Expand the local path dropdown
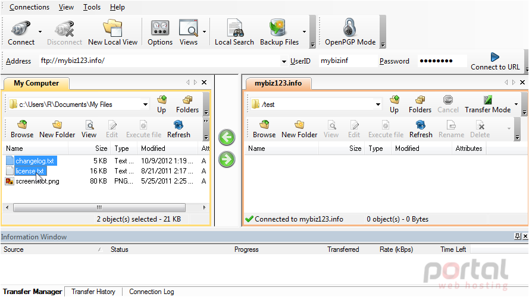The width and height of the screenshot is (529, 297). [145, 105]
